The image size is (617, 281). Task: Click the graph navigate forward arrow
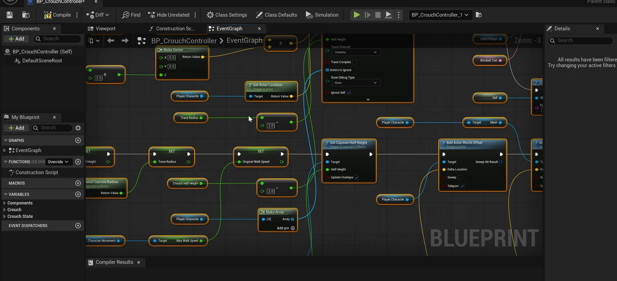coord(125,40)
